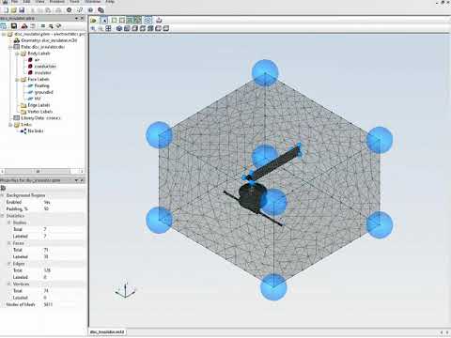This screenshot has height=338, width=451.
Task: Collapse the Vertices statistics subgroup
Action: point(9,284)
